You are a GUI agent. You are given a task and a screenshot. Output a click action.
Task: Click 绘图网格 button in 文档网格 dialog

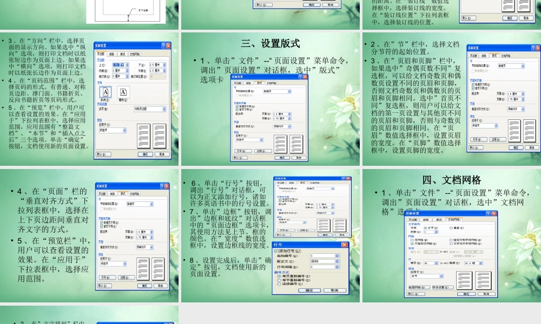pyautogui.click(x=419, y=287)
